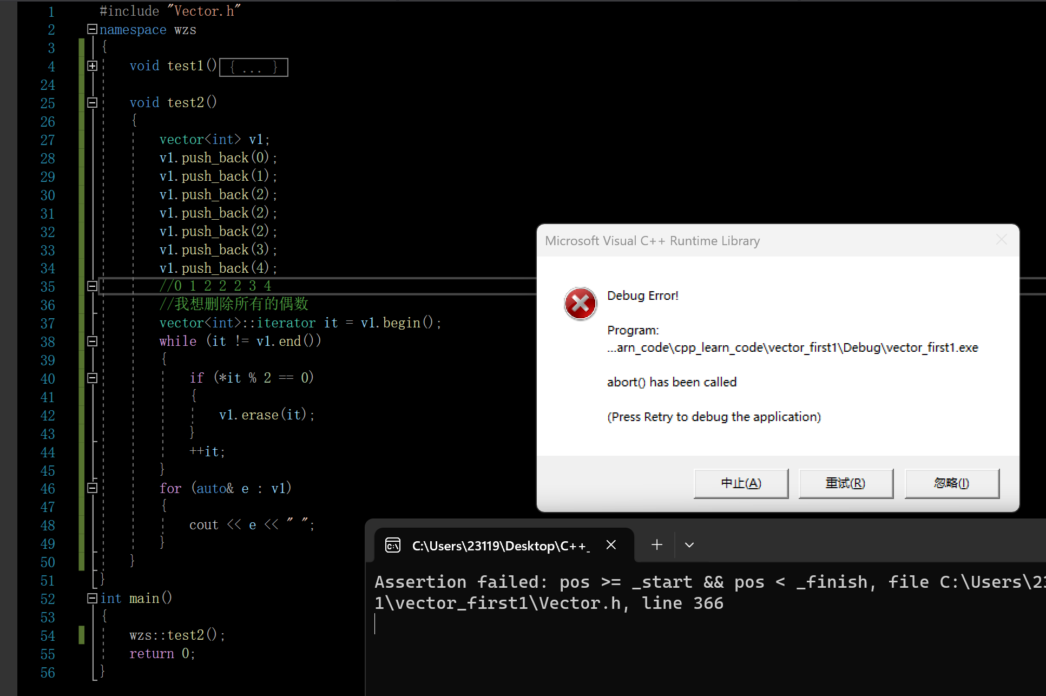Click the cout << e << " "; line

[252, 525]
